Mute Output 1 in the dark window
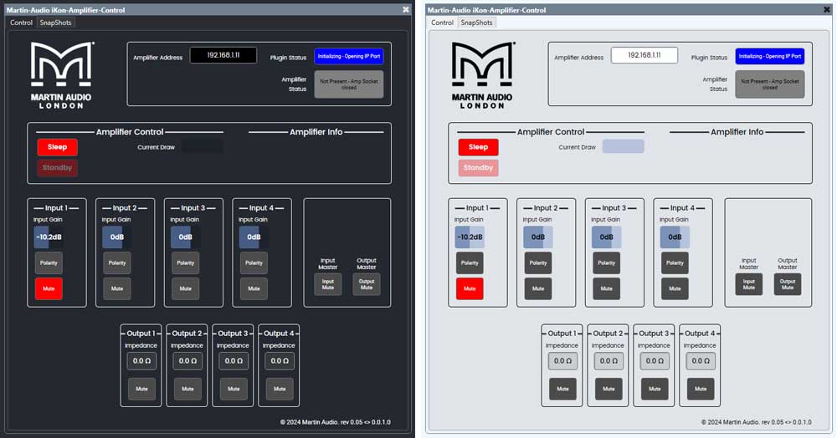This screenshot has height=438, width=837. tap(141, 389)
